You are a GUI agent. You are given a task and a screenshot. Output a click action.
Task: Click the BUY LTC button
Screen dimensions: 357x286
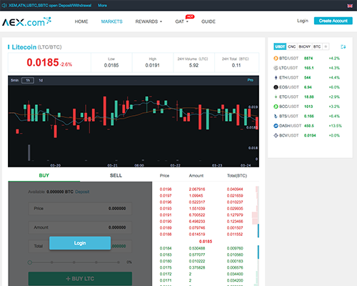80,279
